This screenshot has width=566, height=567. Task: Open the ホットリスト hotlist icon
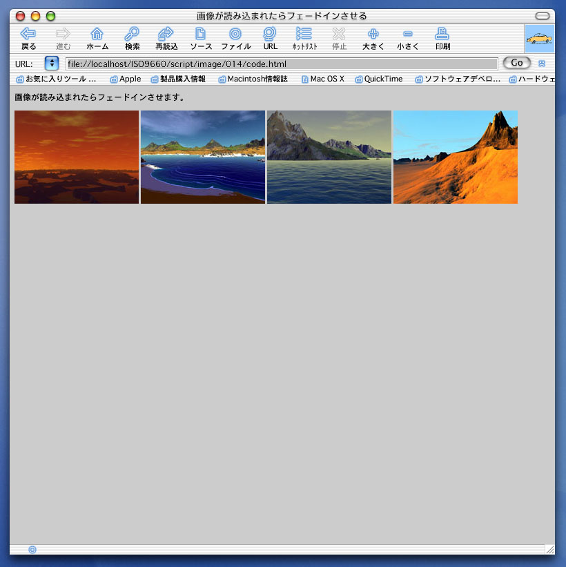coord(304,38)
